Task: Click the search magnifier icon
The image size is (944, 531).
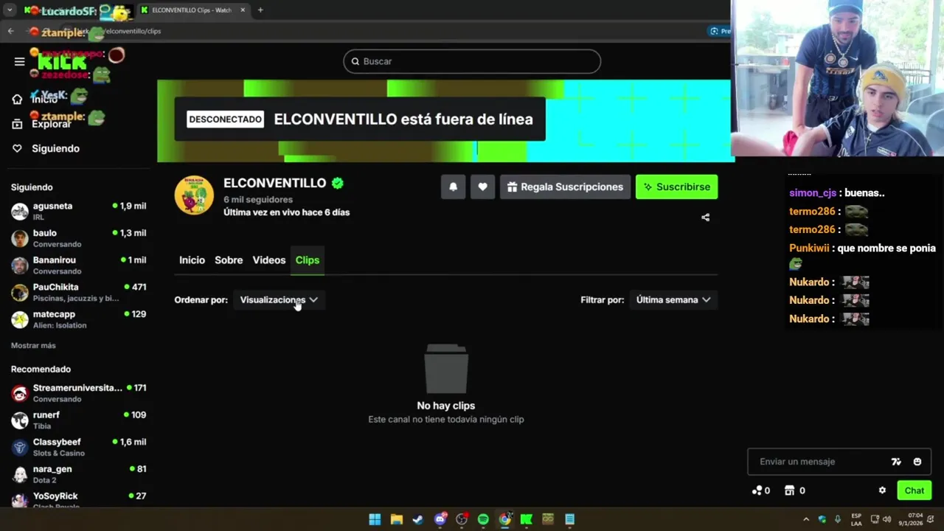Action: click(x=355, y=61)
